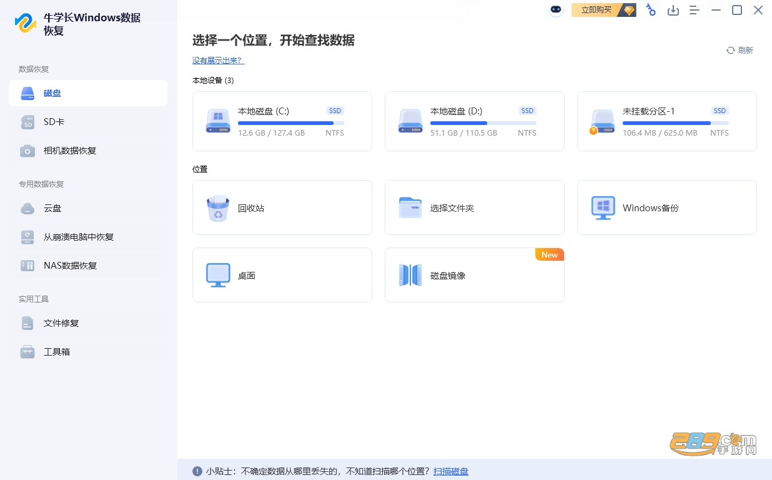
Task: Click the SSD badge on 未挂载分区-1
Action: point(720,111)
